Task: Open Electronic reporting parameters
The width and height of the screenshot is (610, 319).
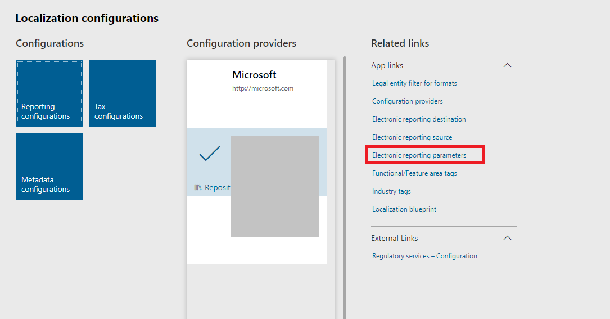Action: pos(419,155)
